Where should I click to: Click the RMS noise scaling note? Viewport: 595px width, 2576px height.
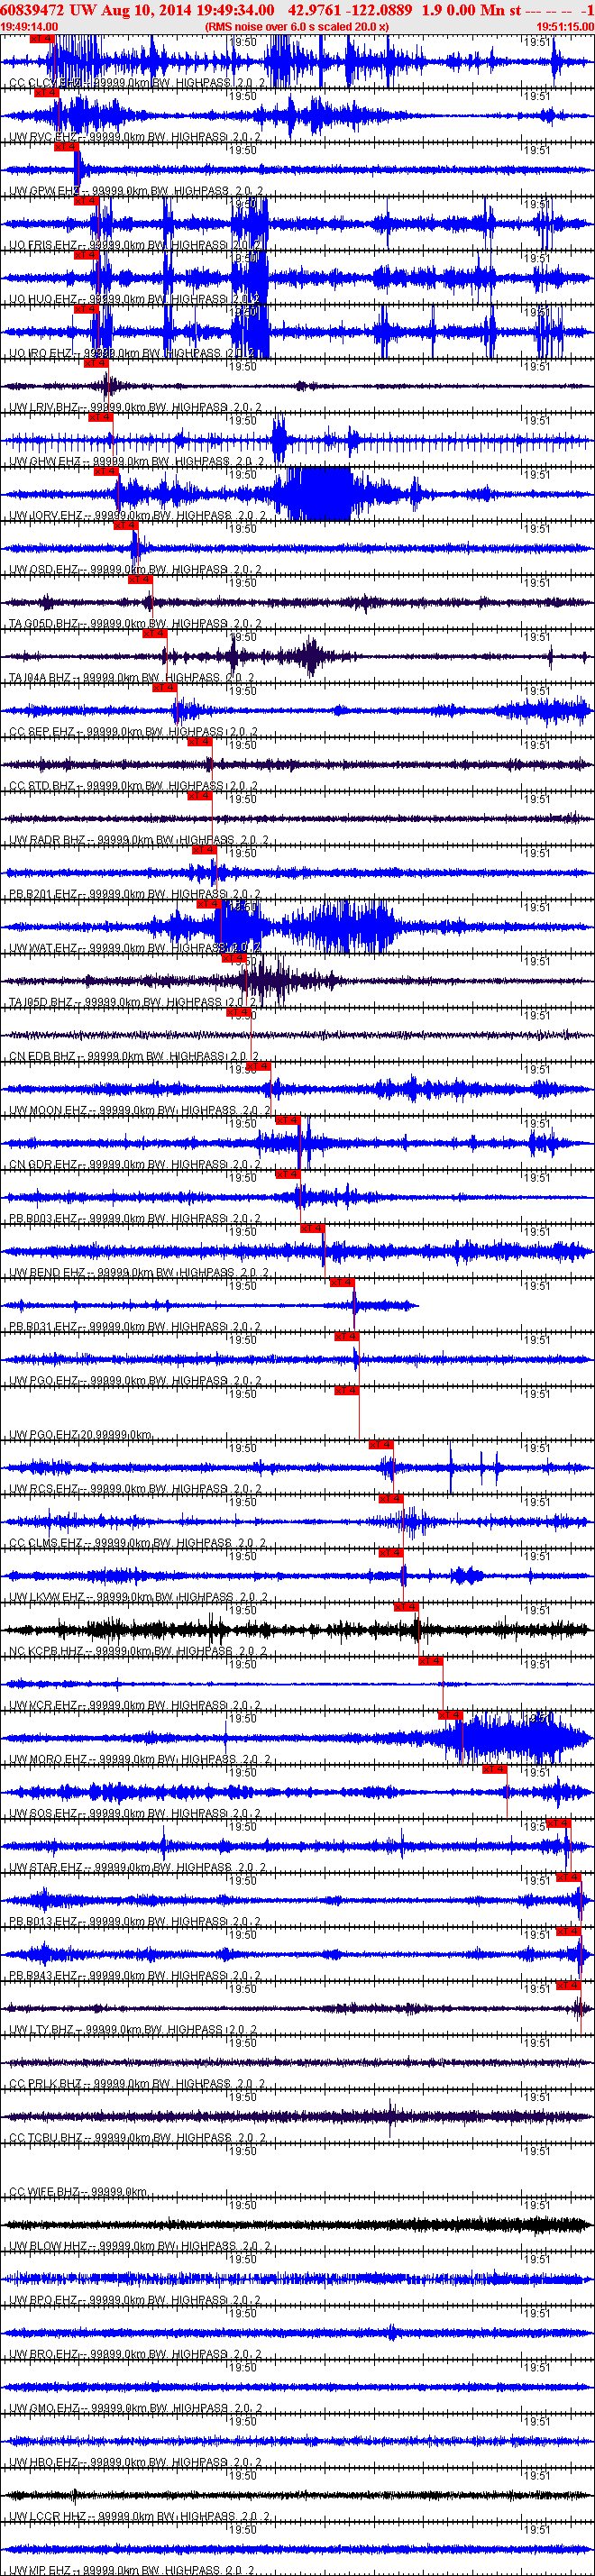[296, 26]
